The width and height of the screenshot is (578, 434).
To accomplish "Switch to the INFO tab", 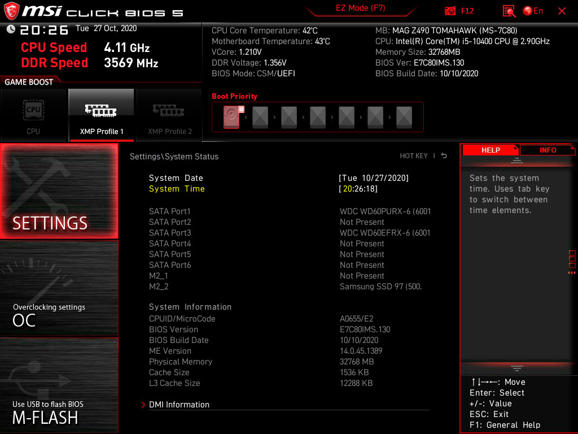I will pos(548,150).
